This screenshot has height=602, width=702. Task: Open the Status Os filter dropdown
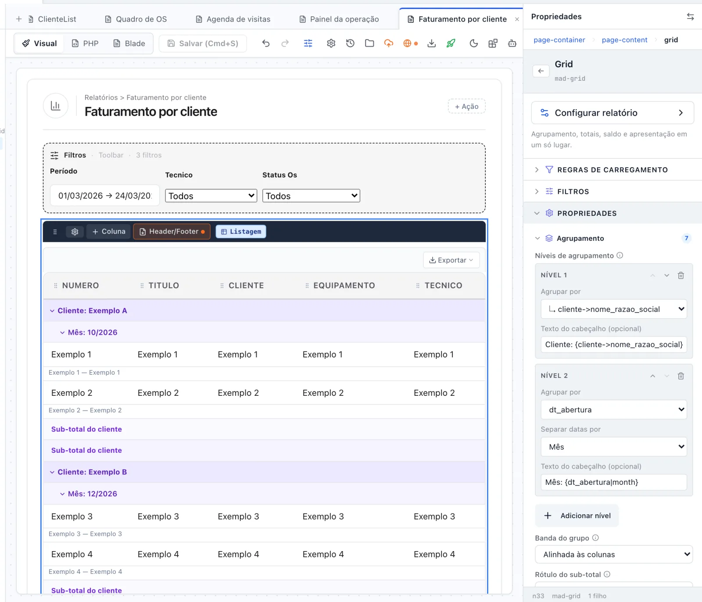[x=311, y=196]
